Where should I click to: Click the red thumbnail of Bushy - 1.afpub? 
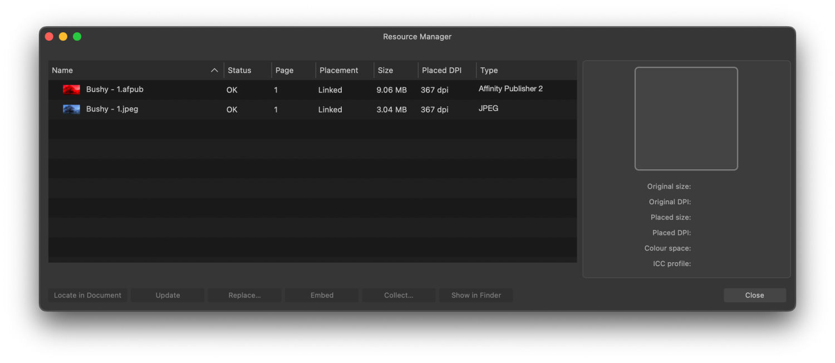[71, 90]
